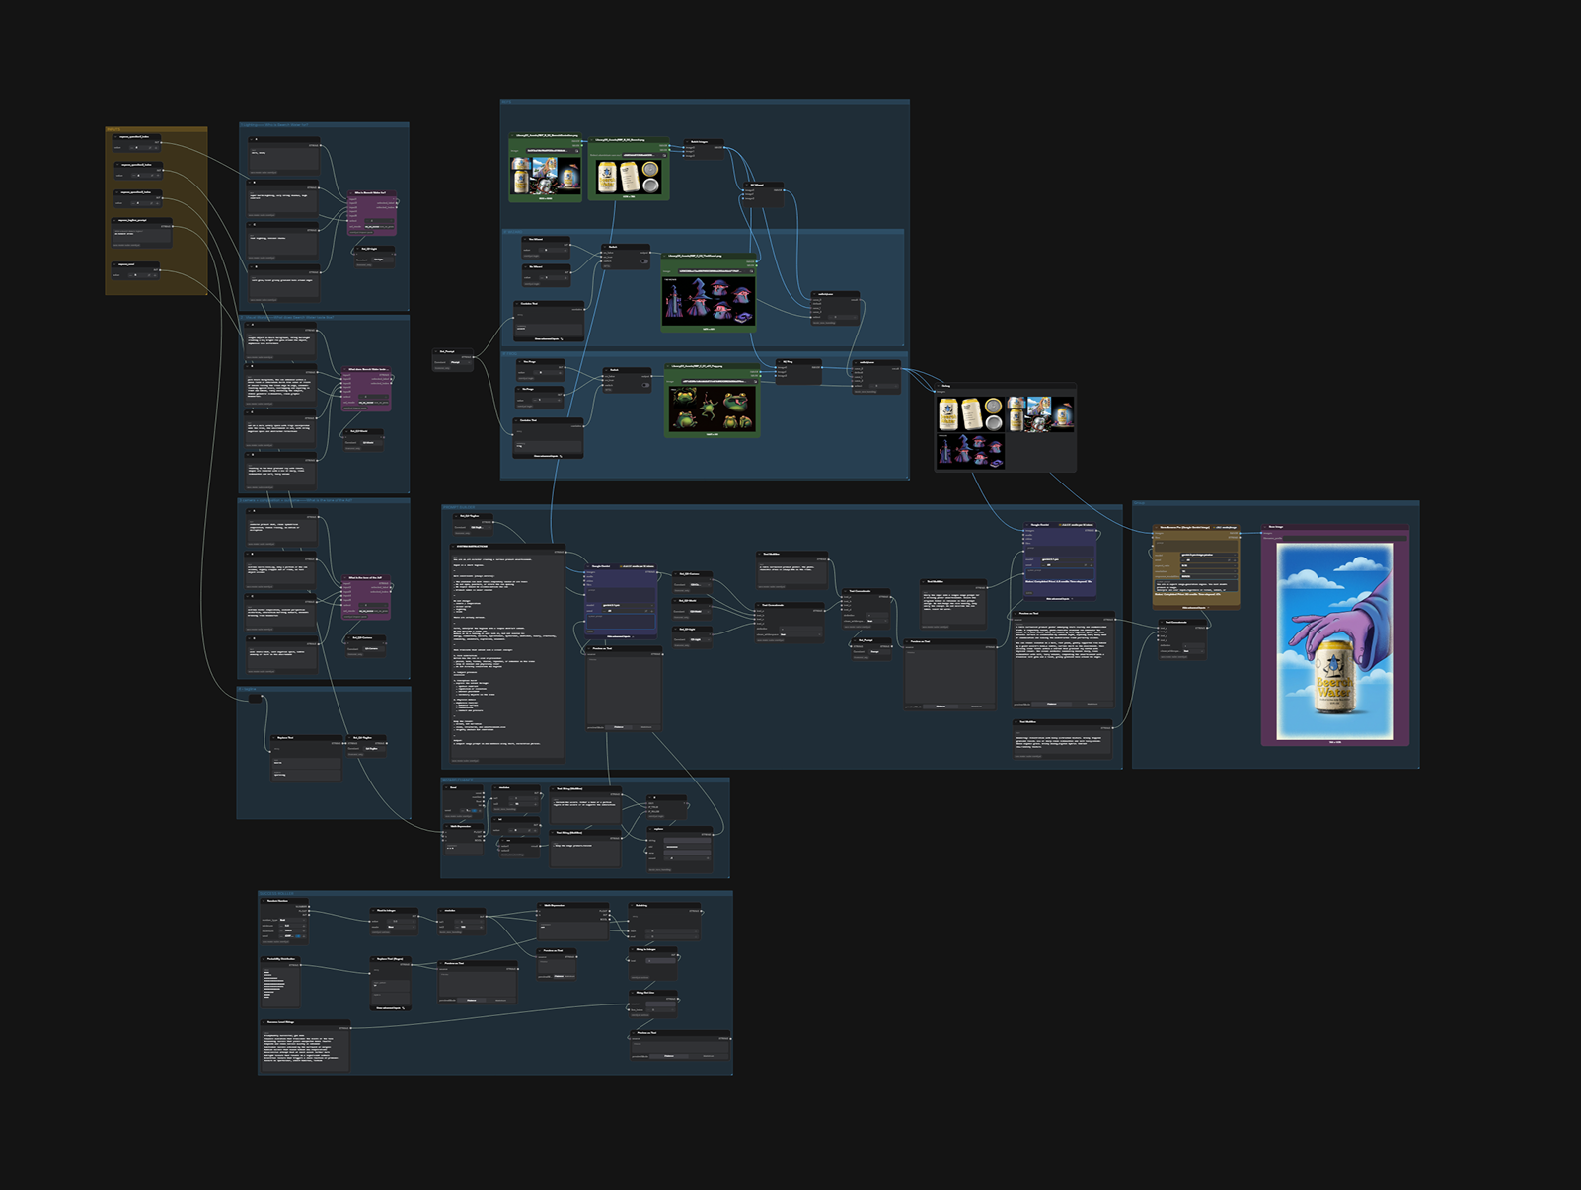
Task: Collapse the Substring node
Action: pyautogui.click(x=632, y=905)
